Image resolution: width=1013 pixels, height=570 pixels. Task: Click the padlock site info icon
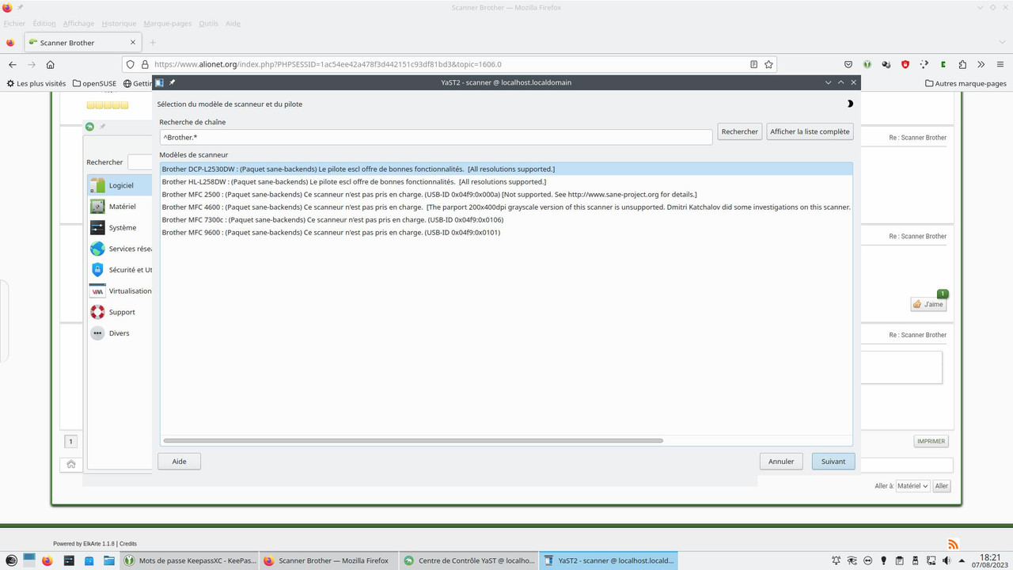(145, 64)
